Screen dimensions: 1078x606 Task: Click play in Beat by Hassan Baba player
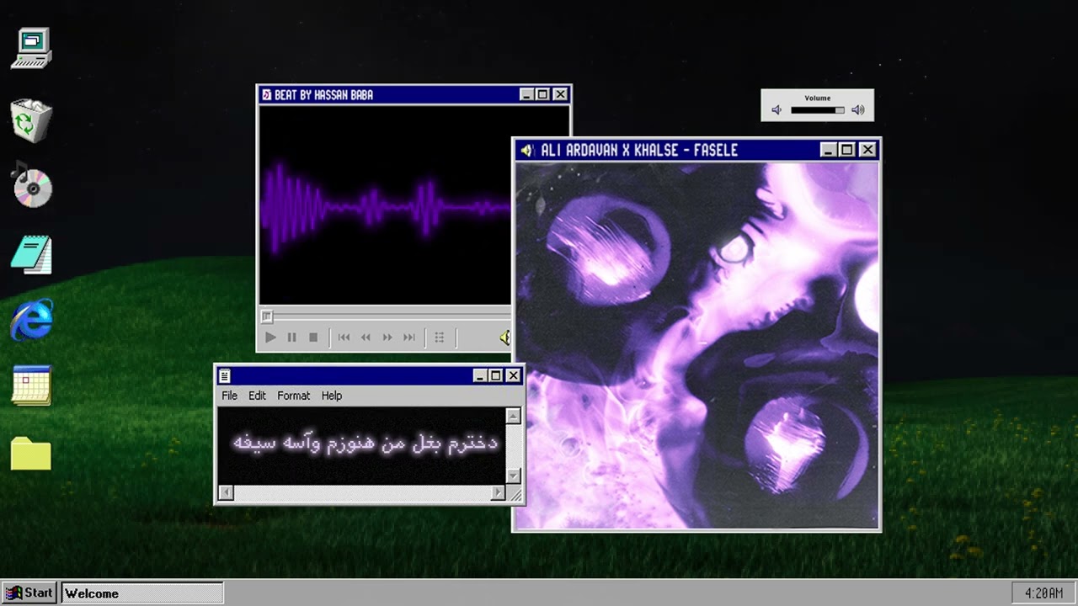tap(270, 338)
